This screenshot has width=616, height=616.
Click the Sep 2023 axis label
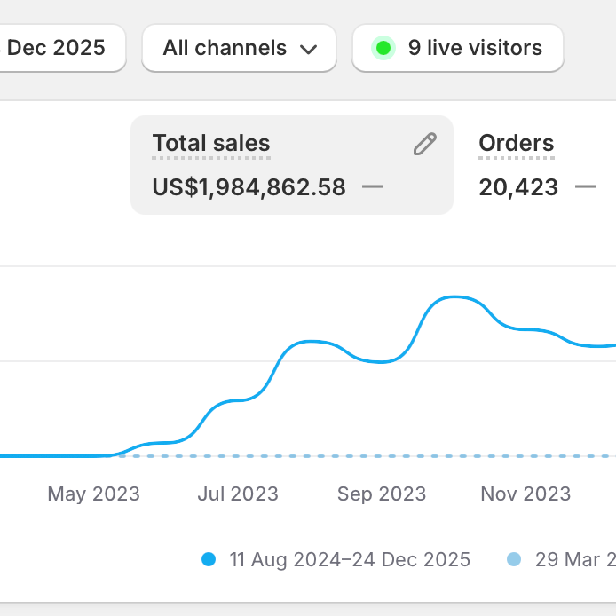[382, 494]
